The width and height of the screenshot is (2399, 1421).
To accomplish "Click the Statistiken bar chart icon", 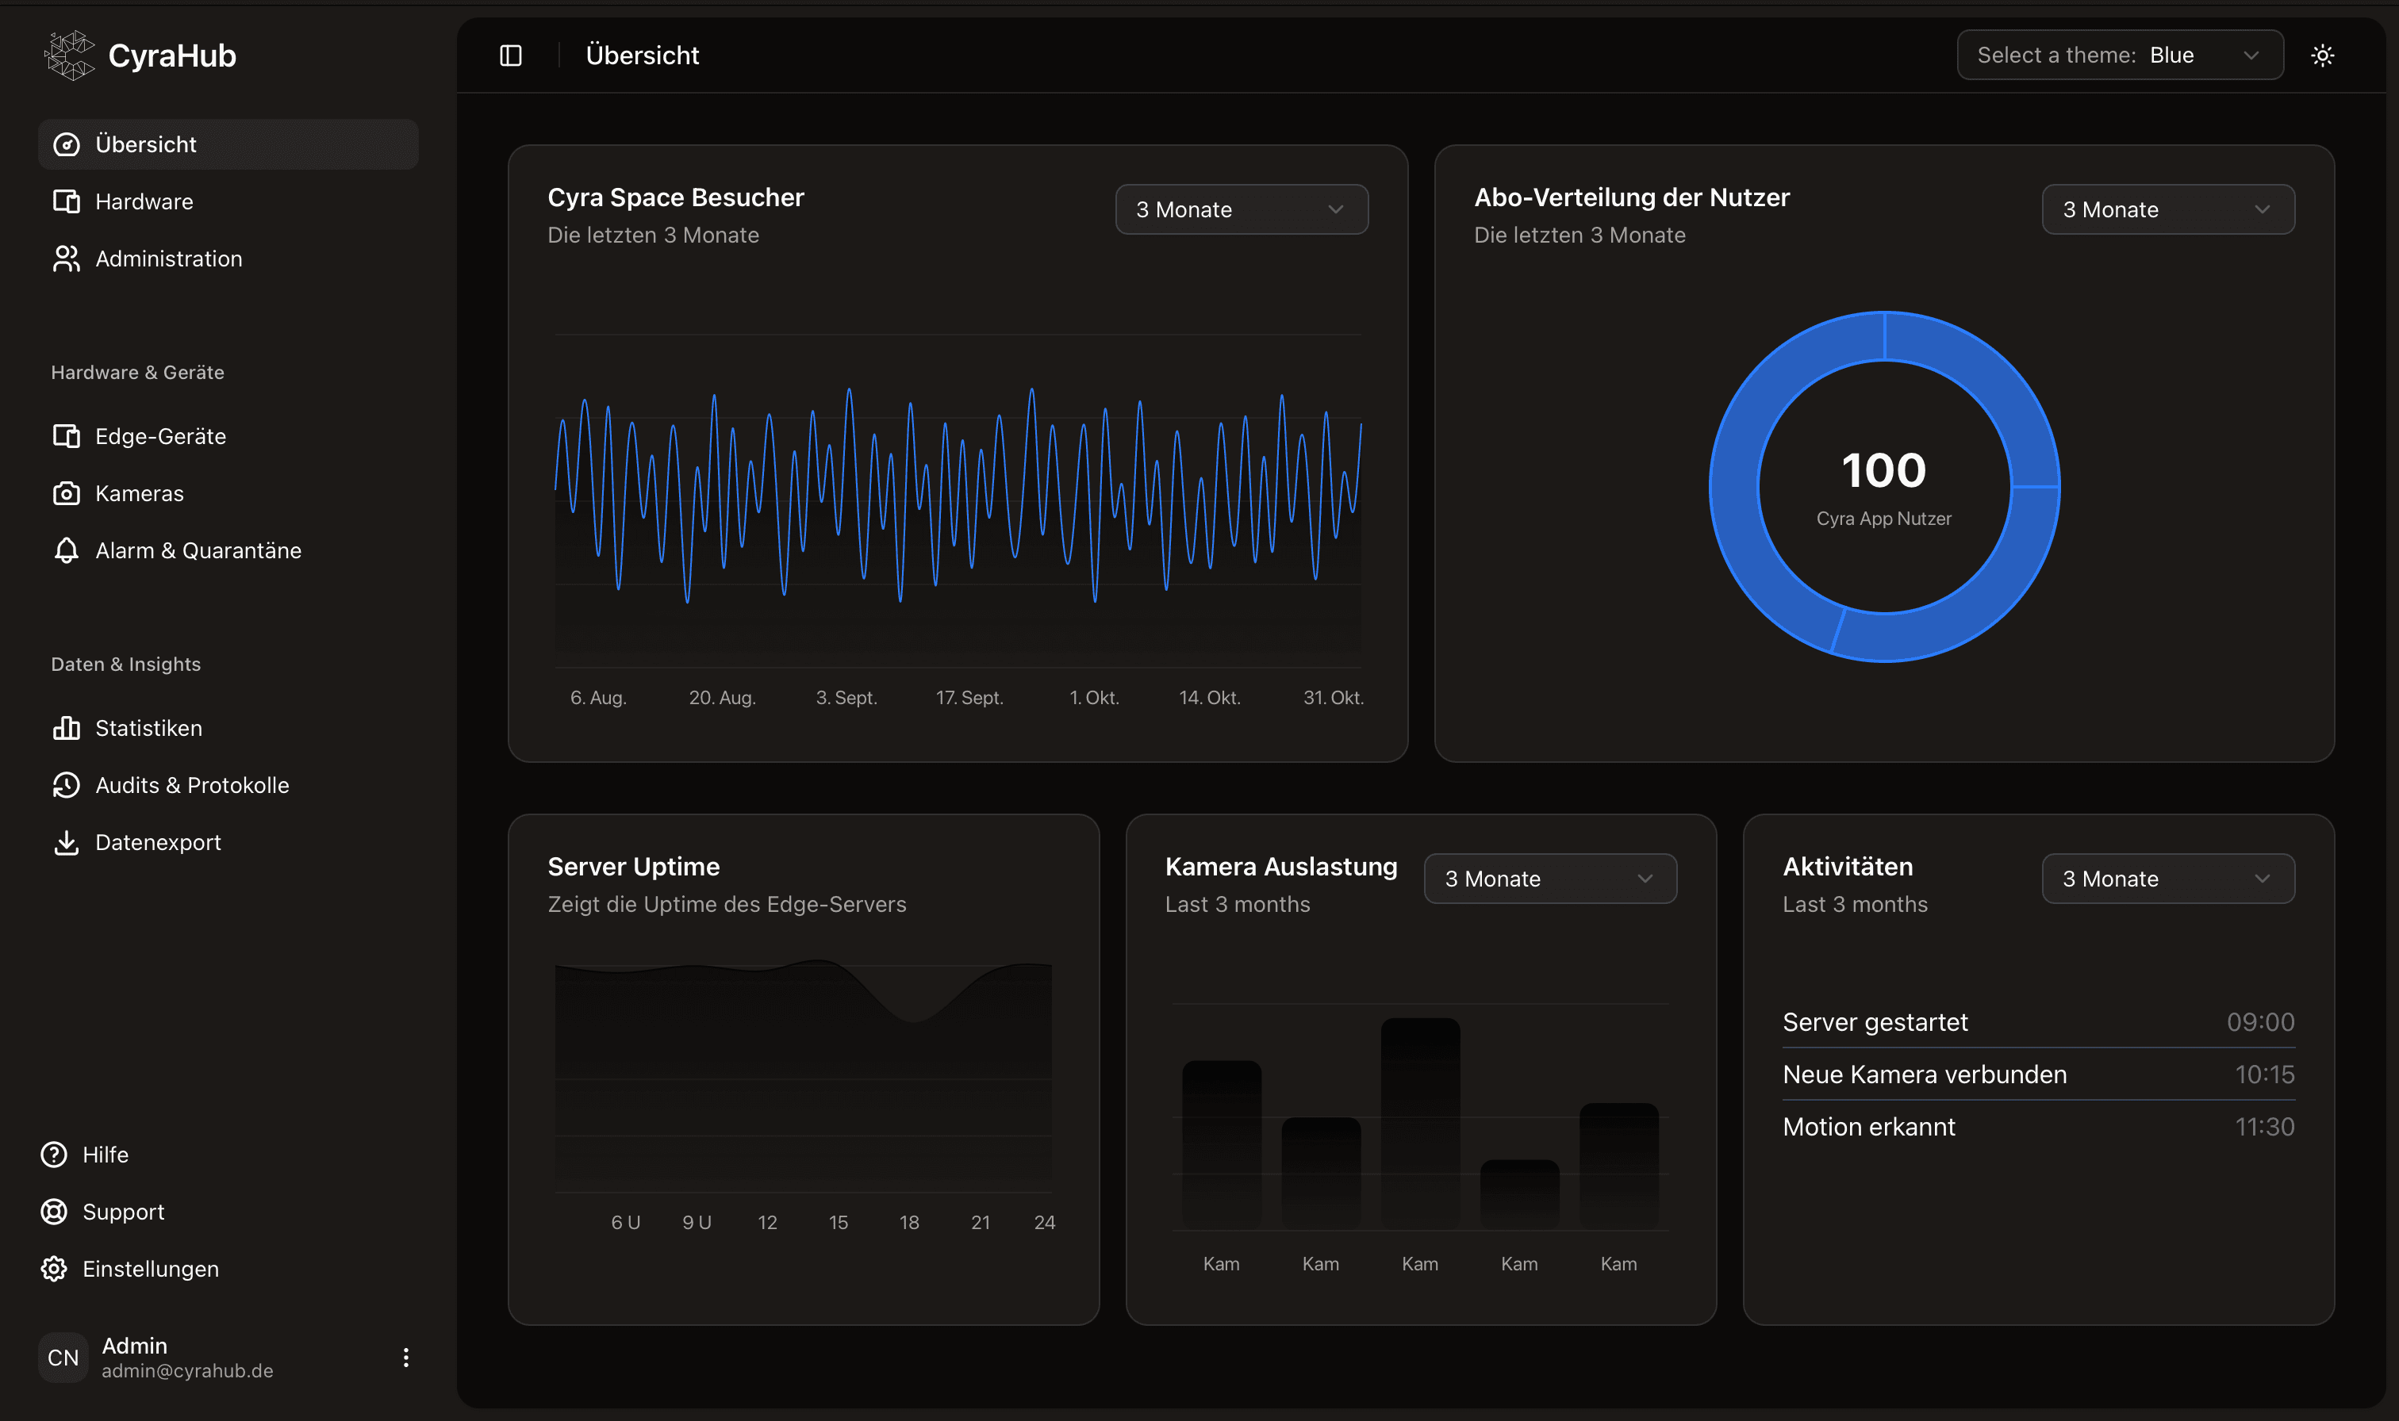I will click(x=66, y=728).
